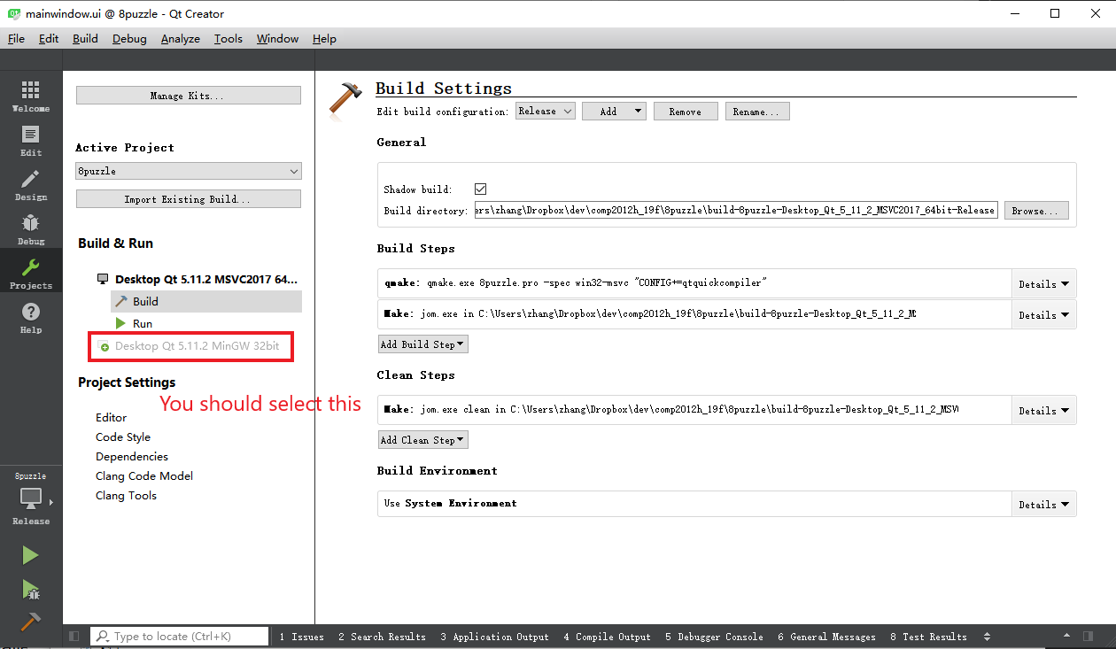Toggle the left sidebar visibility icon

[x=74, y=637]
